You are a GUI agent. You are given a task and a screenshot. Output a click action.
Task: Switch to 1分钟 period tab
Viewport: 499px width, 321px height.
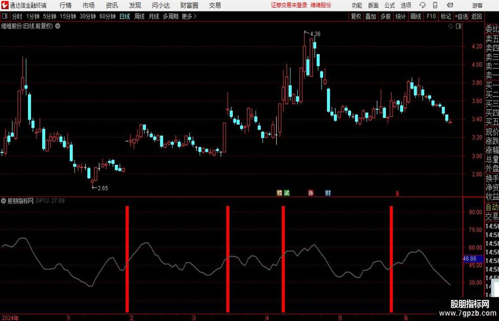[x=33, y=16]
